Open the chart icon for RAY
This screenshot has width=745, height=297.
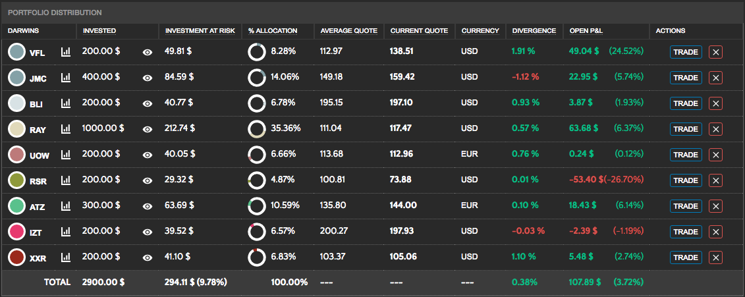point(66,129)
